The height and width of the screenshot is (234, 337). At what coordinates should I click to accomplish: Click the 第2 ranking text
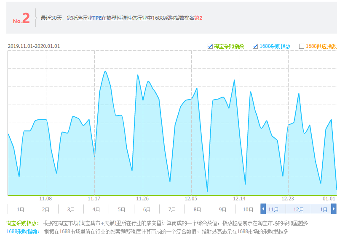coord(198,18)
